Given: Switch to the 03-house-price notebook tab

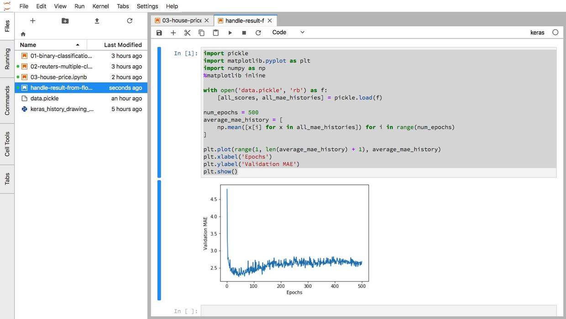Looking at the screenshot, I should pyautogui.click(x=181, y=21).
